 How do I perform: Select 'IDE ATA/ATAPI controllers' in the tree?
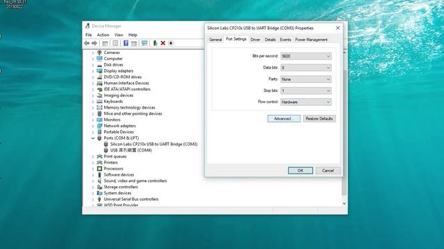pyautogui.click(x=127, y=89)
